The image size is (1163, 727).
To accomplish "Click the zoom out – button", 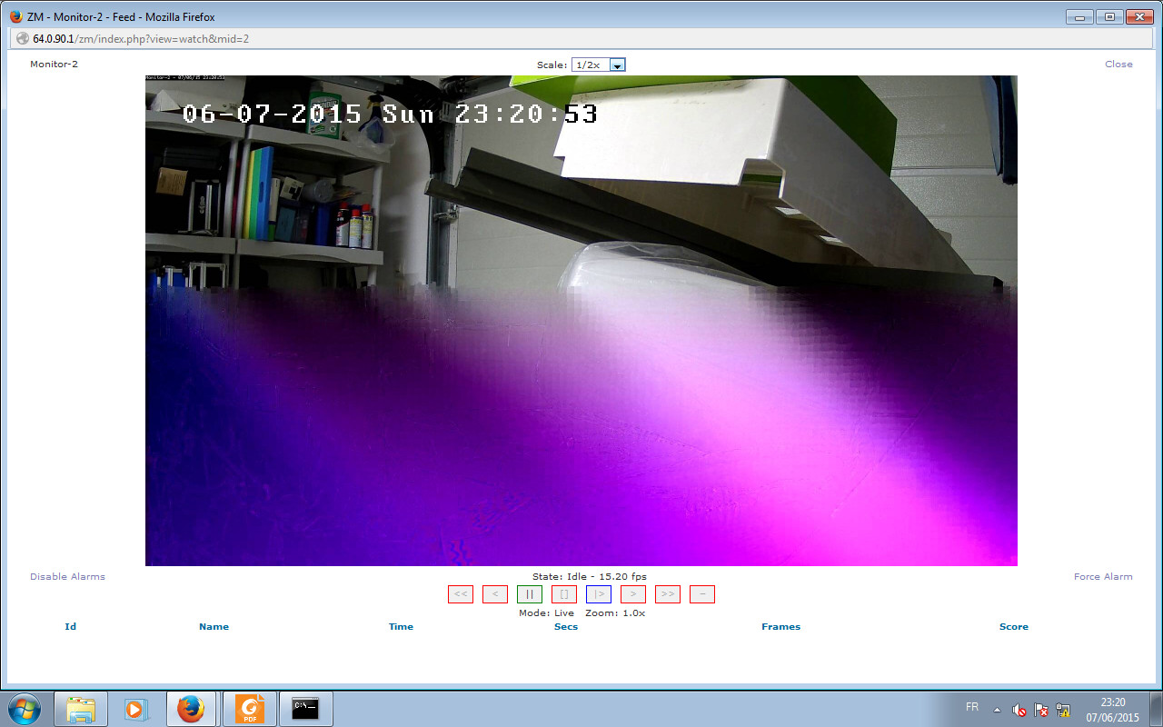I will point(702,594).
